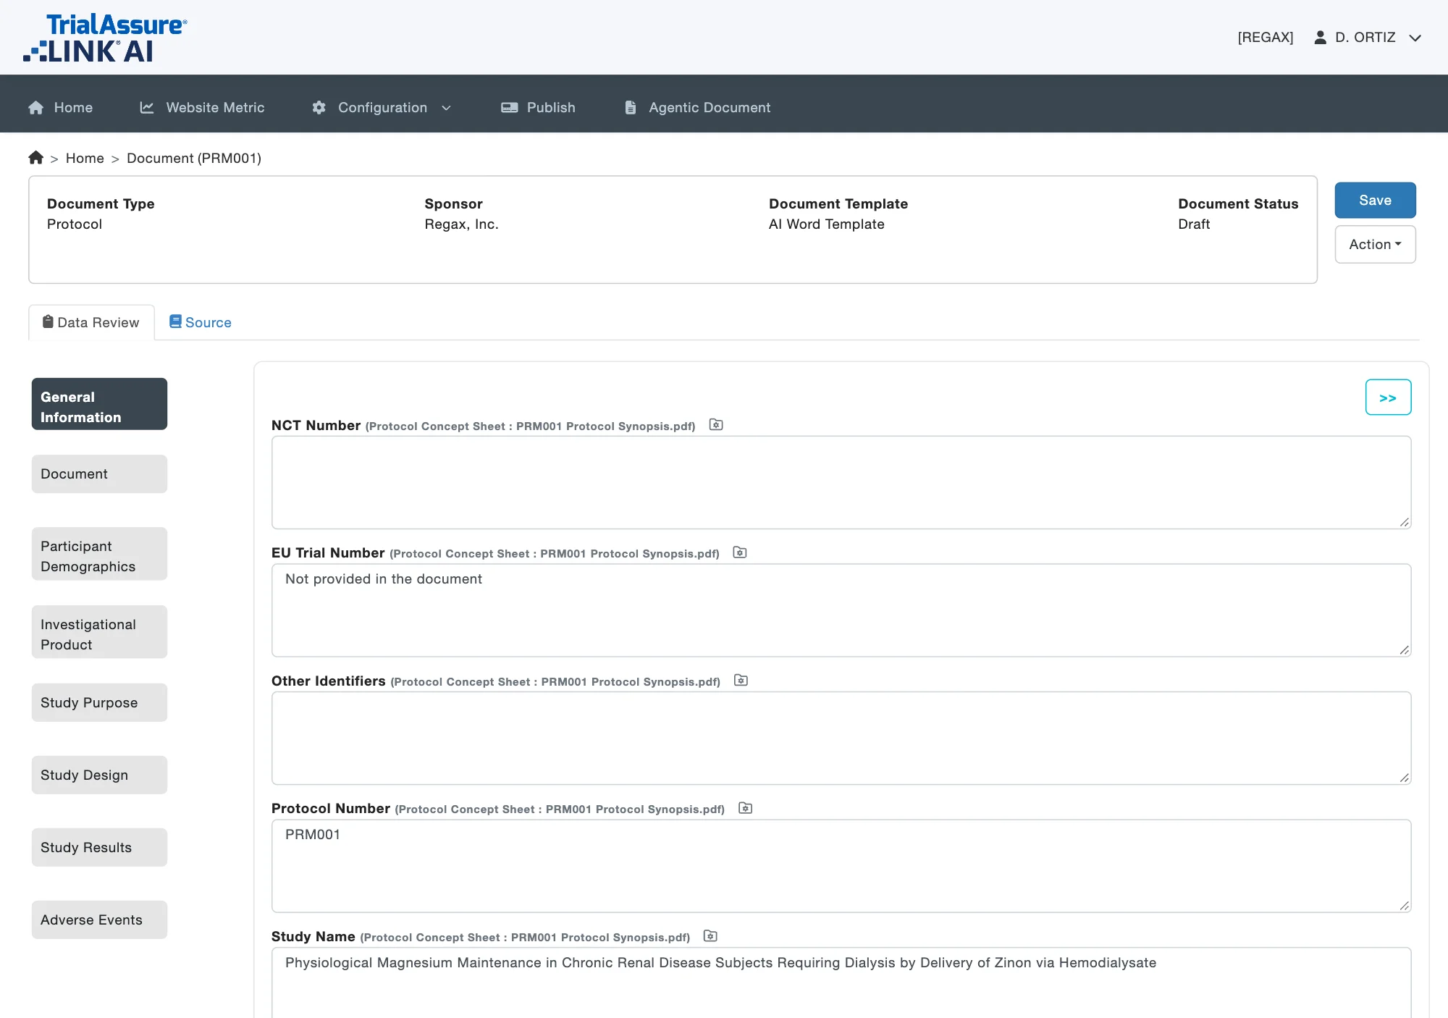Select the Data Review tab
The height and width of the screenshot is (1018, 1448).
point(91,322)
